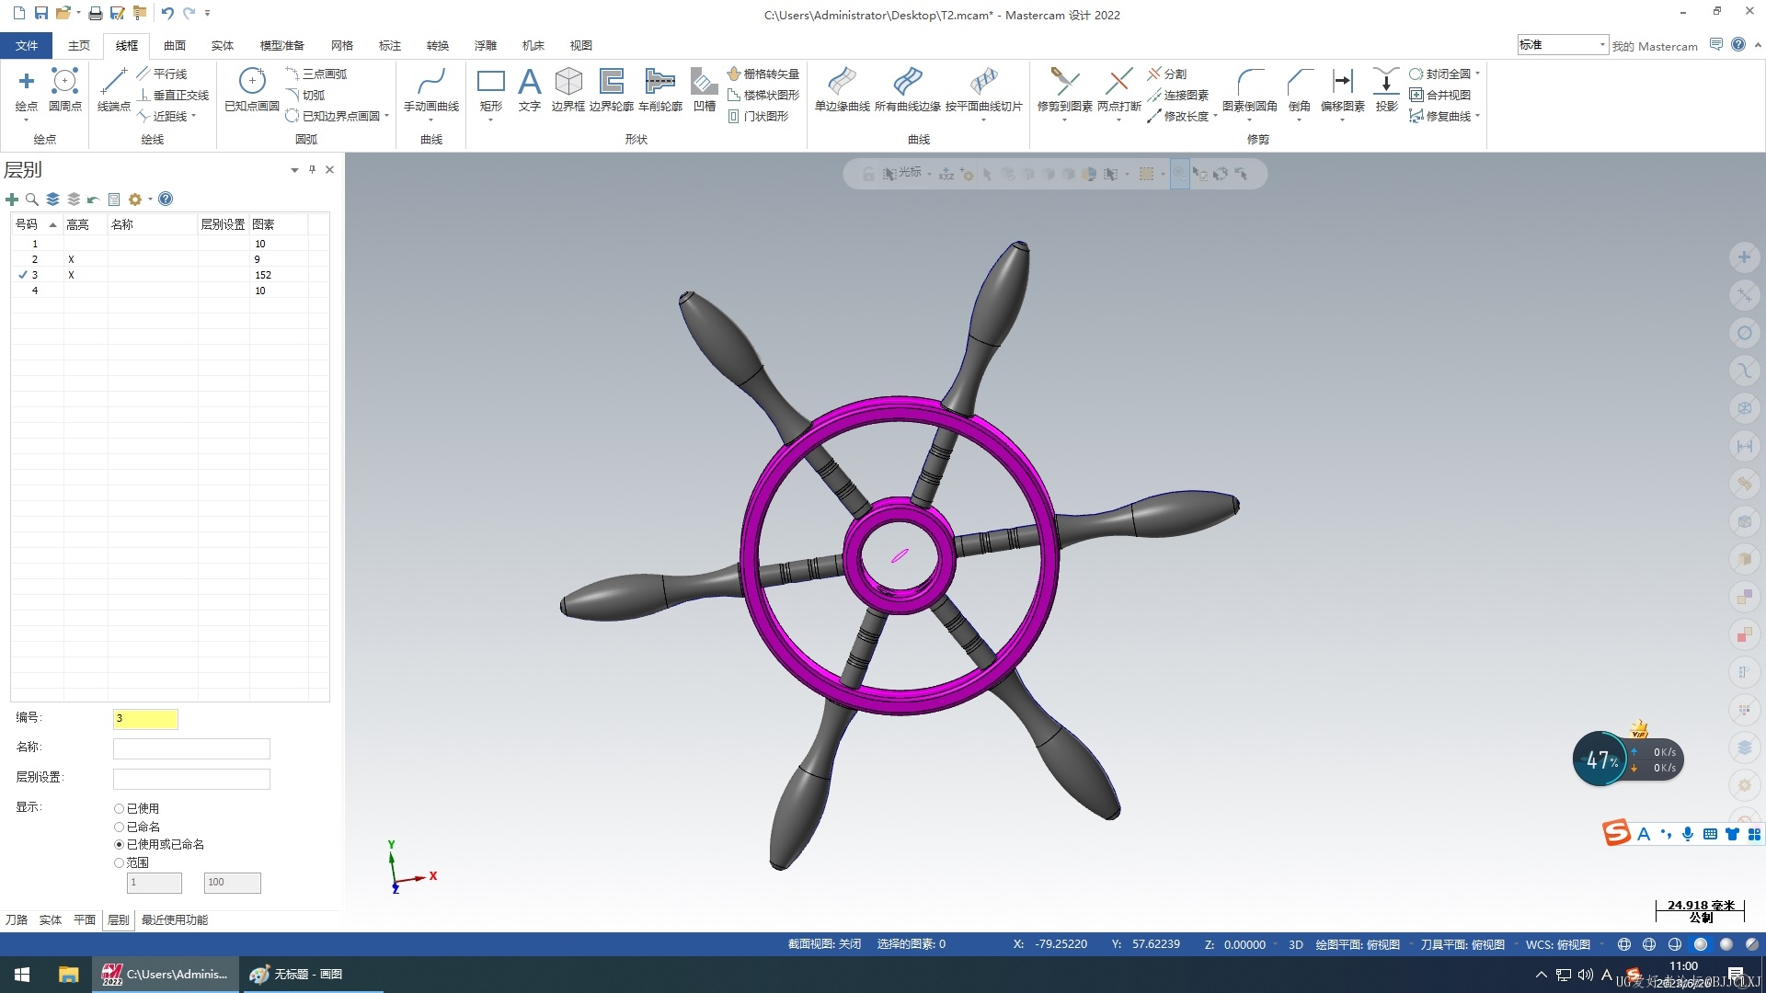
Task: Select the 已知点画圆 circle tool
Action: [x=252, y=89]
